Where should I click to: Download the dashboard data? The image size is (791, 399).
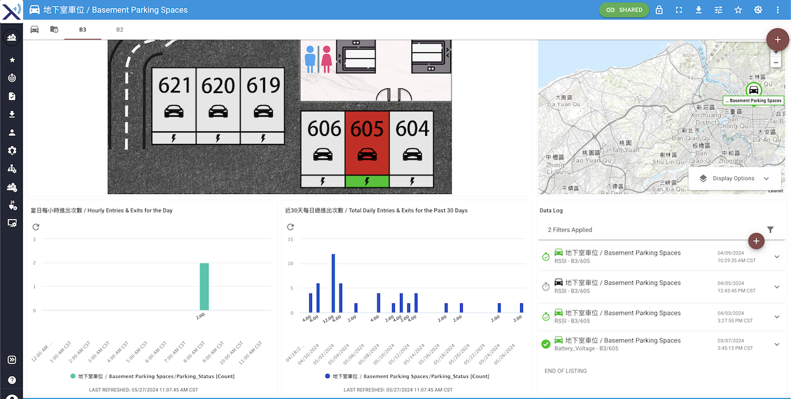698,10
